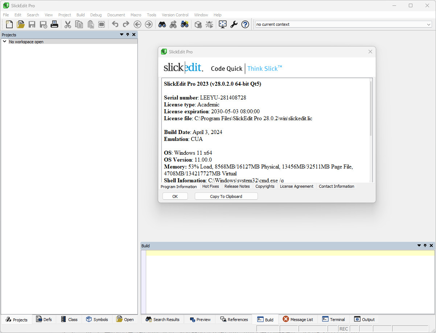Create a new file with toolbar icon
The image size is (436, 333).
[x=9, y=24]
